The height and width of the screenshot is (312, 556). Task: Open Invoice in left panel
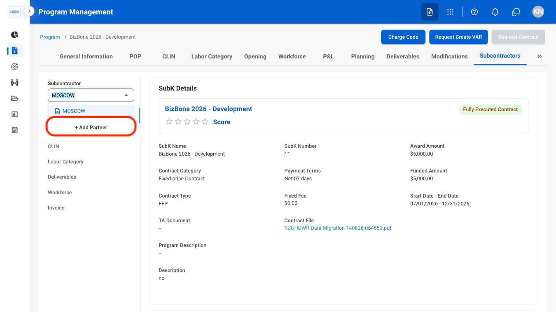(56, 208)
